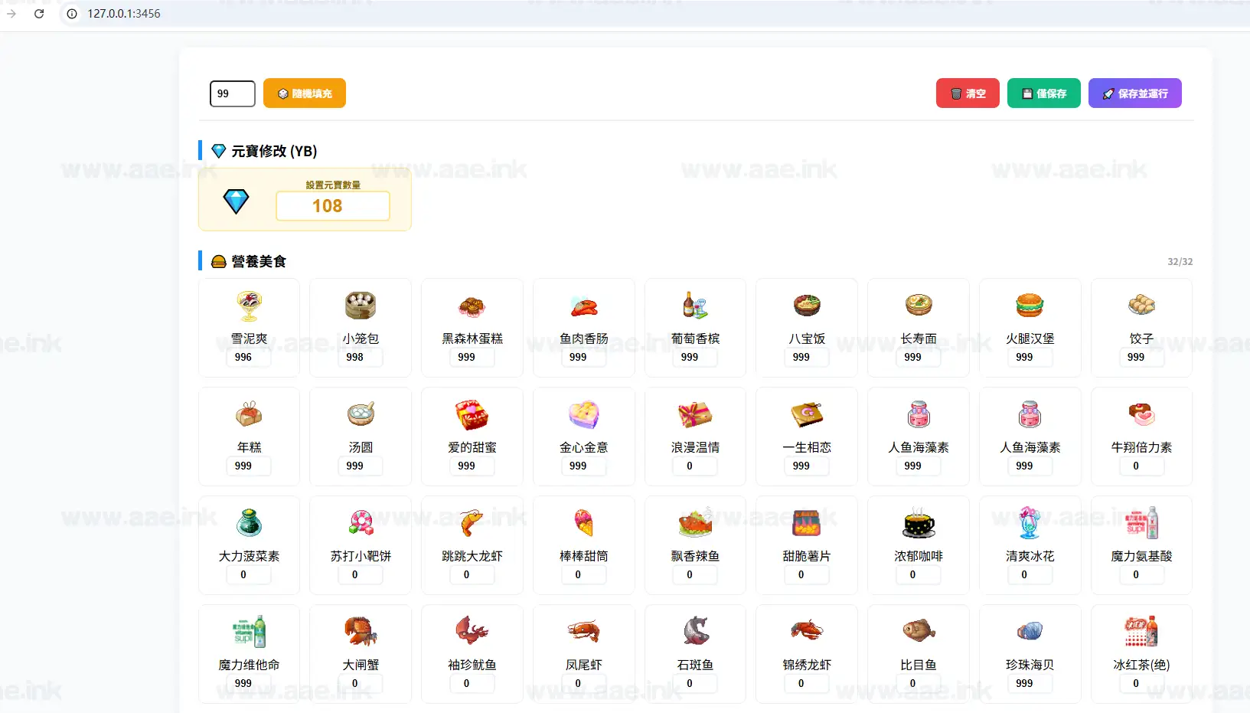This screenshot has height=713, width=1250.
Task: Click the 金心金意 heart icon
Action: click(x=584, y=414)
